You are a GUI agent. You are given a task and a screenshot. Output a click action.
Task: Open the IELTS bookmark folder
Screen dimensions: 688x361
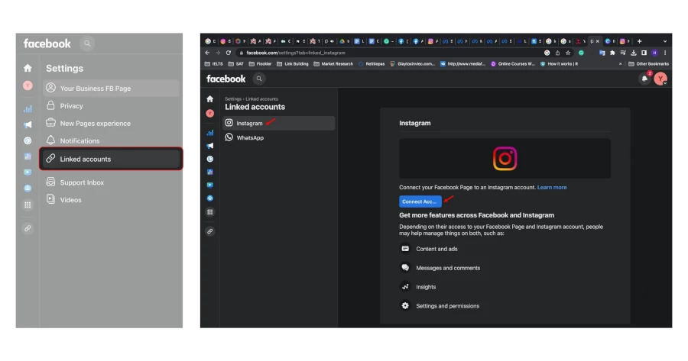[214, 64]
